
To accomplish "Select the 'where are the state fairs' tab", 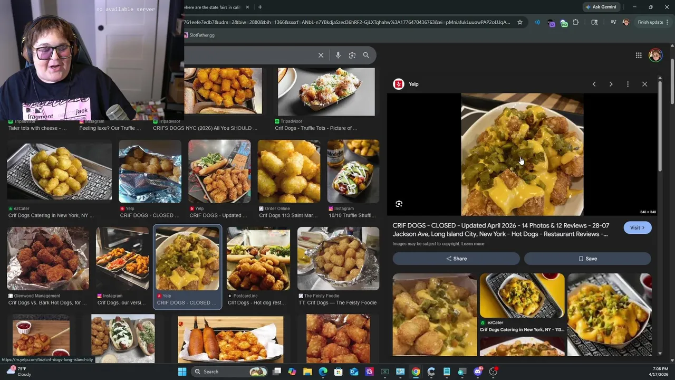I will [213, 7].
